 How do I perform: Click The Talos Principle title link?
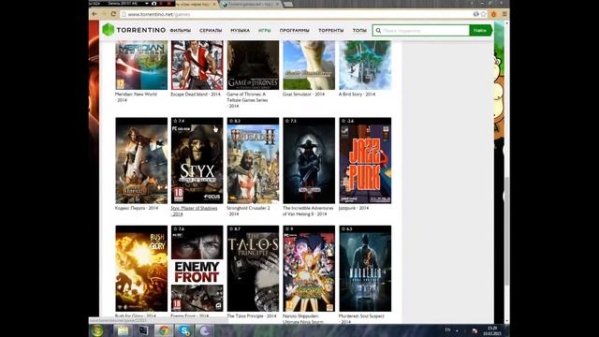252,316
